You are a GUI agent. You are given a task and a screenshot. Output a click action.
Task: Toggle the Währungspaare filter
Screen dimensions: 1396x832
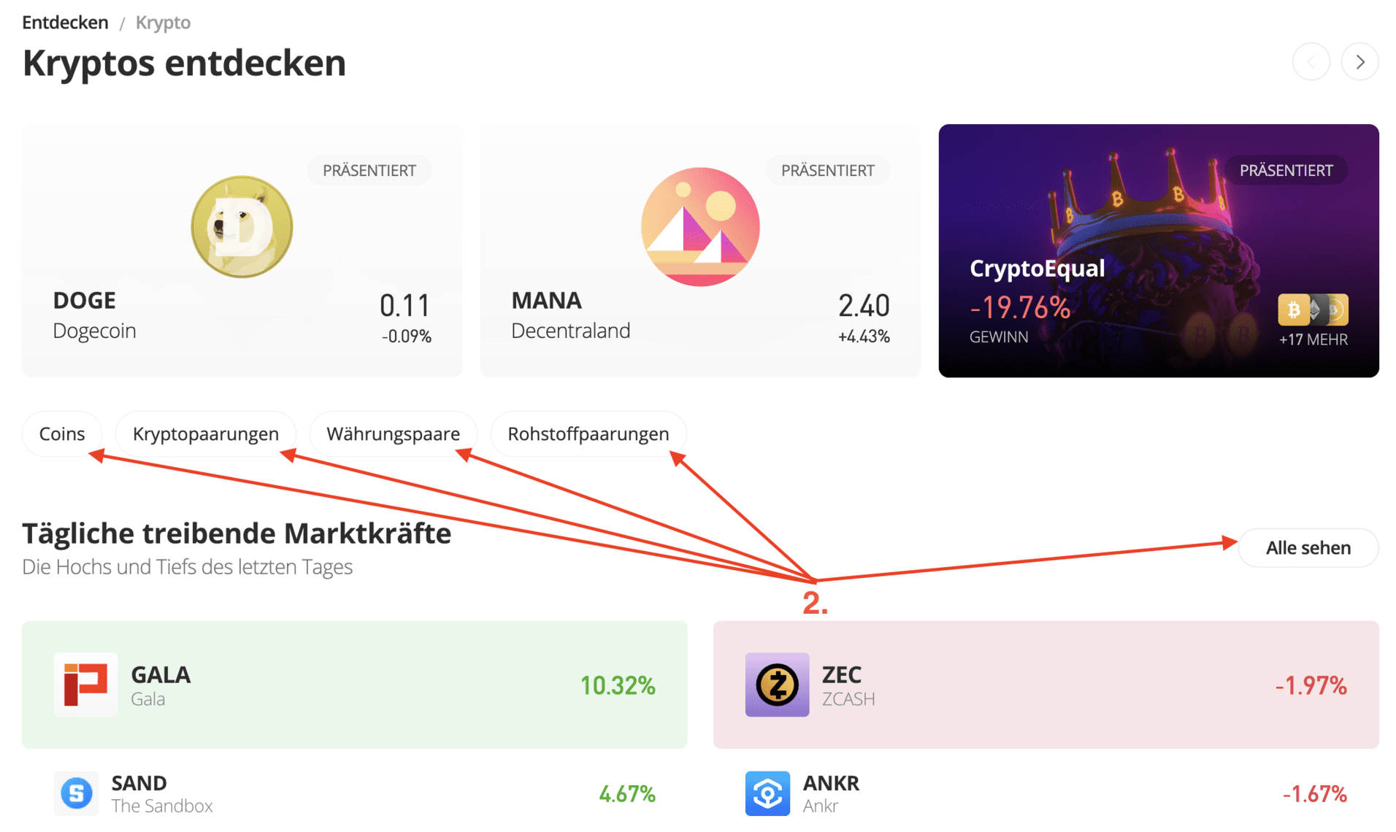tap(393, 434)
